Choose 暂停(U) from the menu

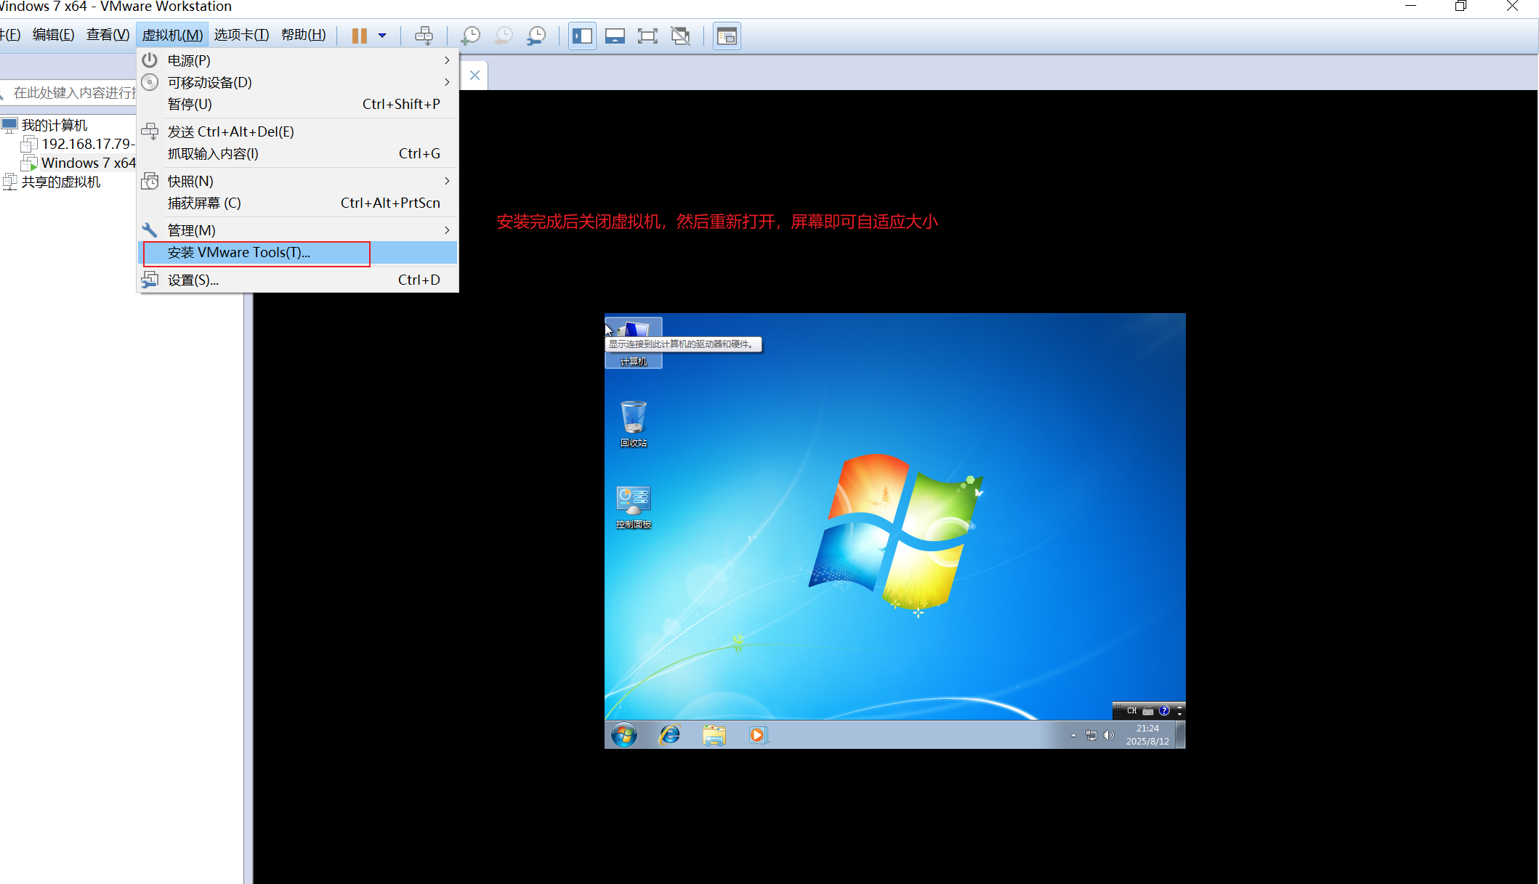[298, 104]
